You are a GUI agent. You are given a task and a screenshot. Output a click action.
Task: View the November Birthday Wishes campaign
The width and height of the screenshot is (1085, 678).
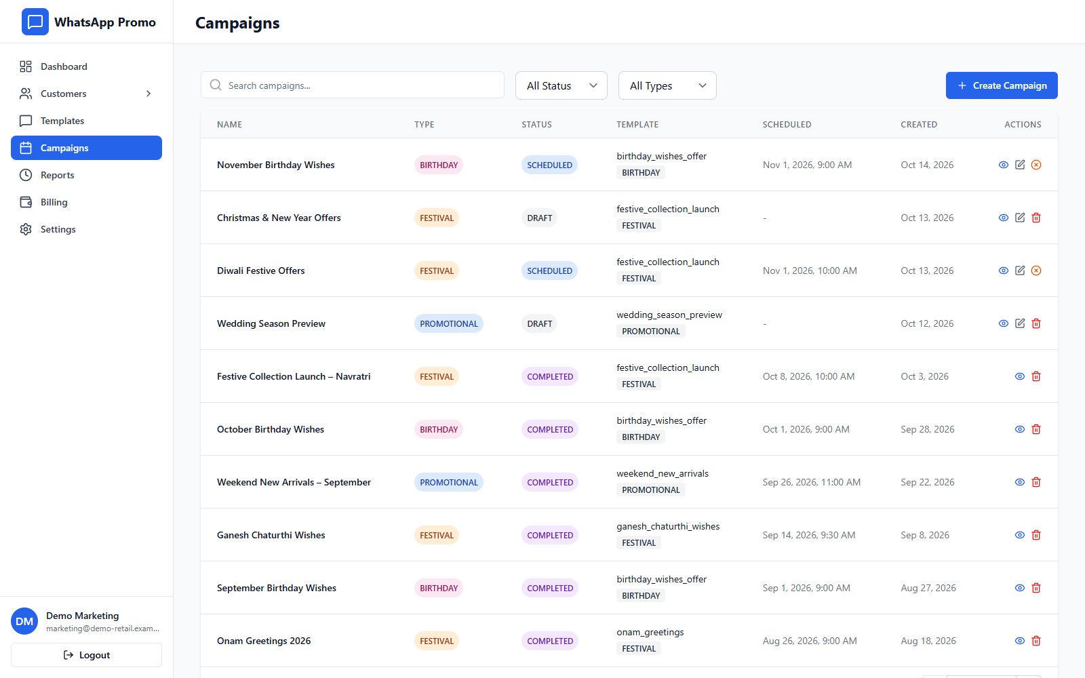(x=1004, y=165)
